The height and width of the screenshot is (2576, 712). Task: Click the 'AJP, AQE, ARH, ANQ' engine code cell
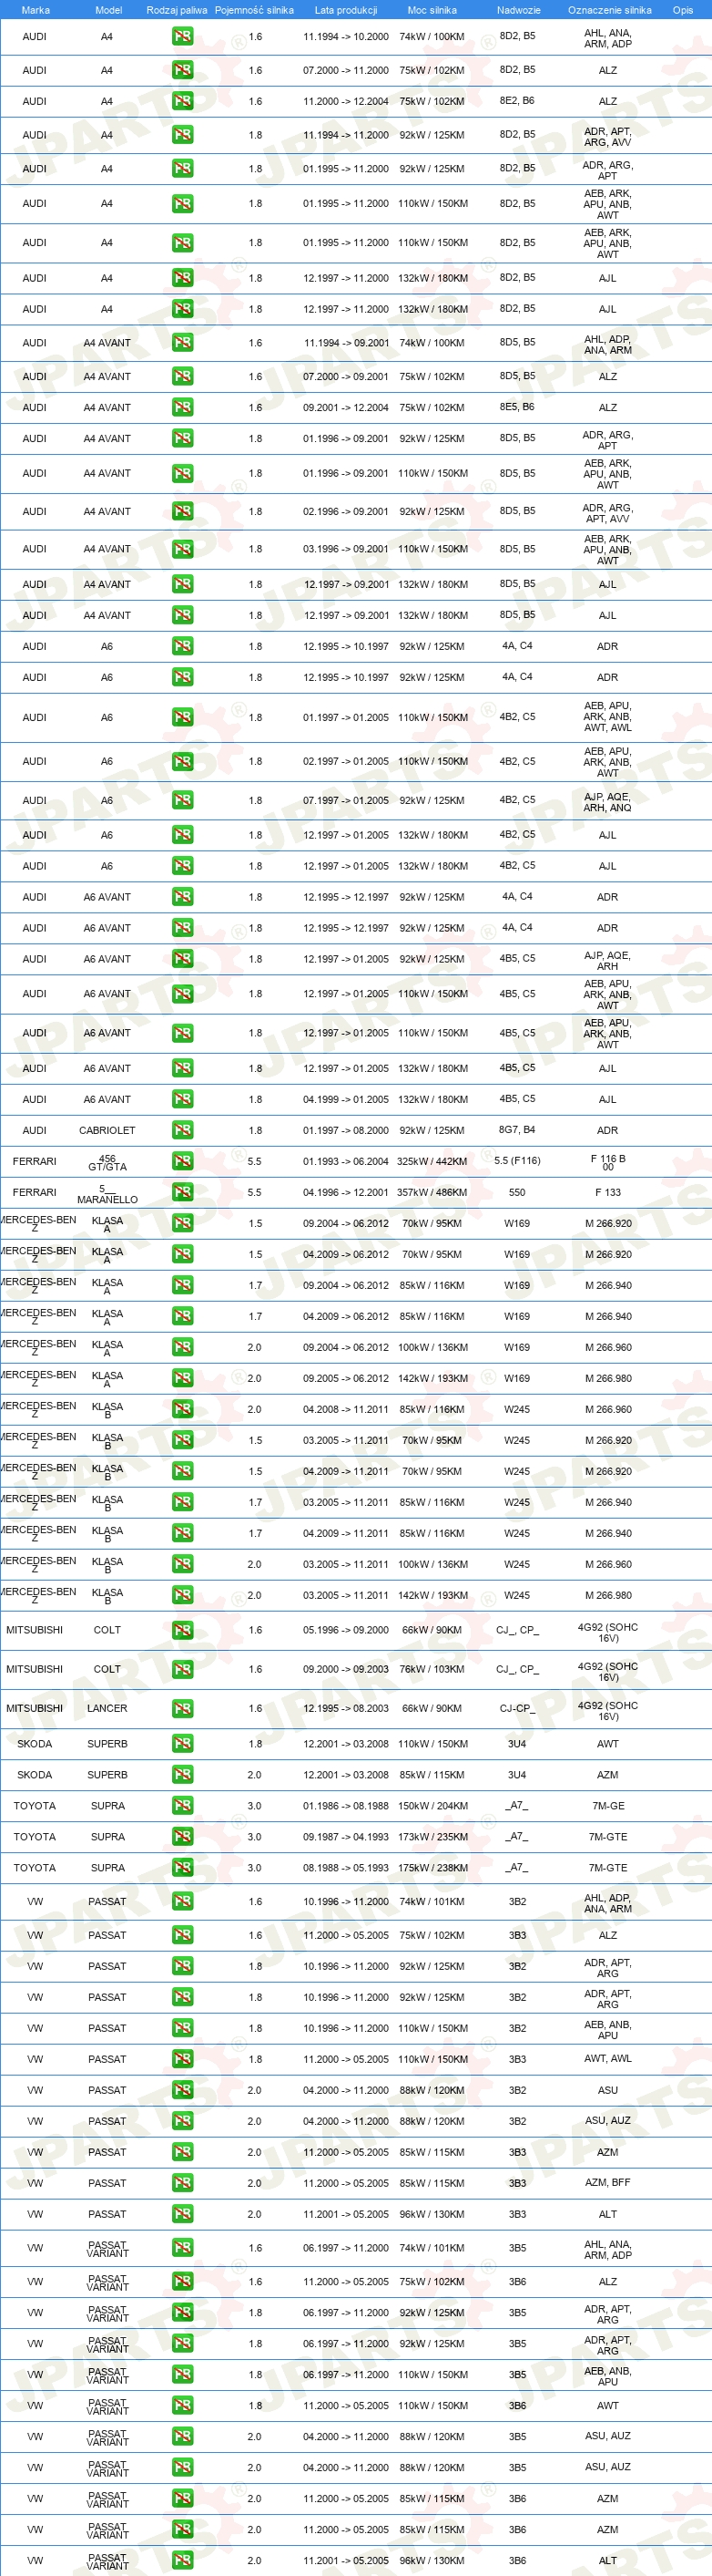(x=608, y=802)
